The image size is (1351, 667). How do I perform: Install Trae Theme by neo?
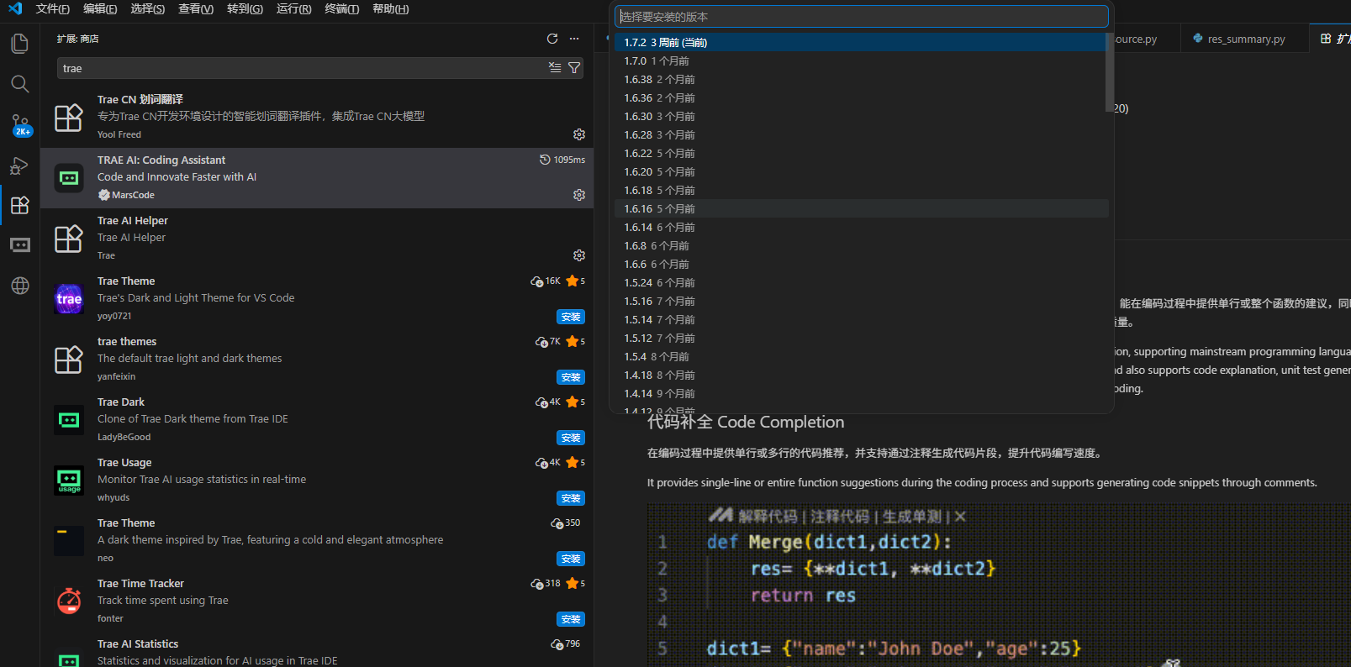(571, 559)
